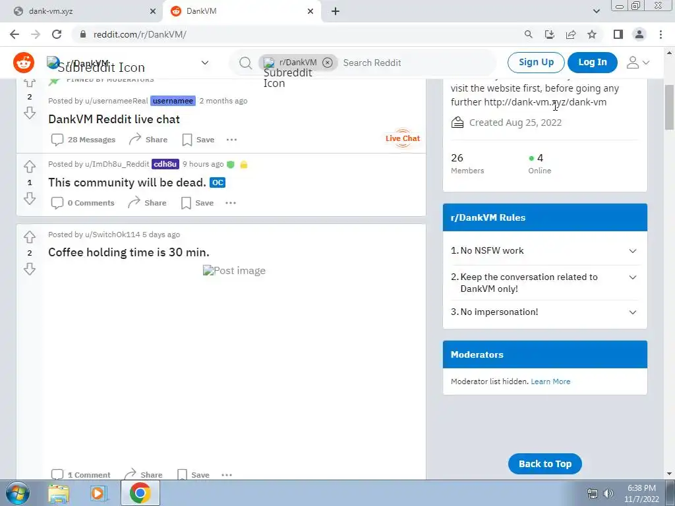Open the Chrome three-dot menu

point(660,34)
